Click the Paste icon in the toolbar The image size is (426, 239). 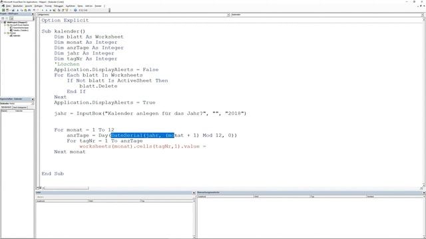25,10
